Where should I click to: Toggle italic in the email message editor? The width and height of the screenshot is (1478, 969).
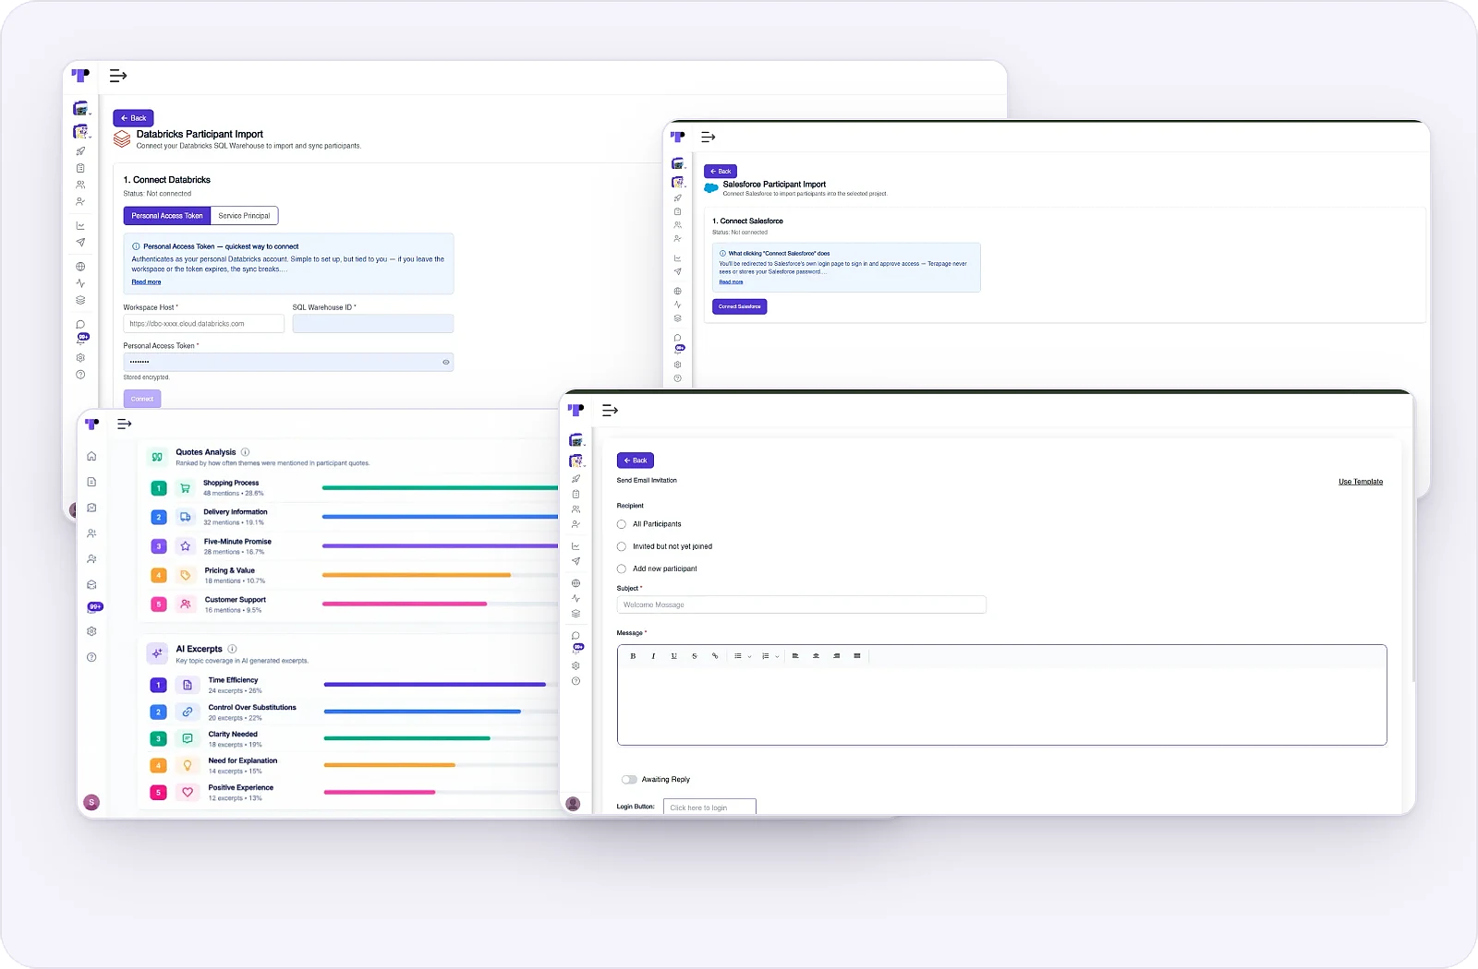tap(653, 656)
